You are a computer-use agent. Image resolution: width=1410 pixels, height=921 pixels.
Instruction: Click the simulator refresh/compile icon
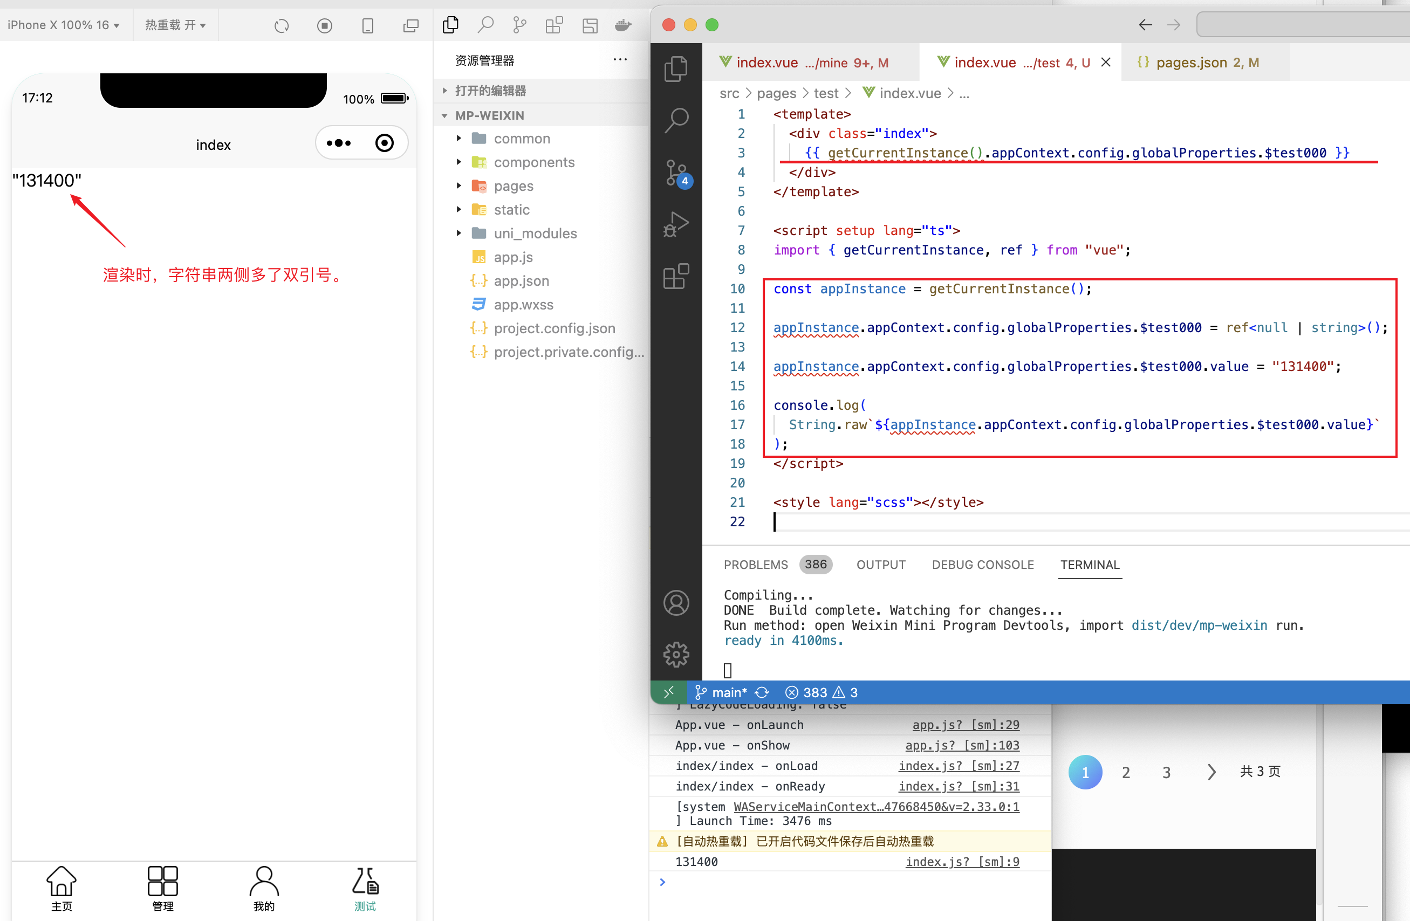coord(282,25)
